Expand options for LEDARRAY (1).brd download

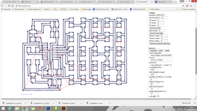pyautogui.click(x=81, y=103)
